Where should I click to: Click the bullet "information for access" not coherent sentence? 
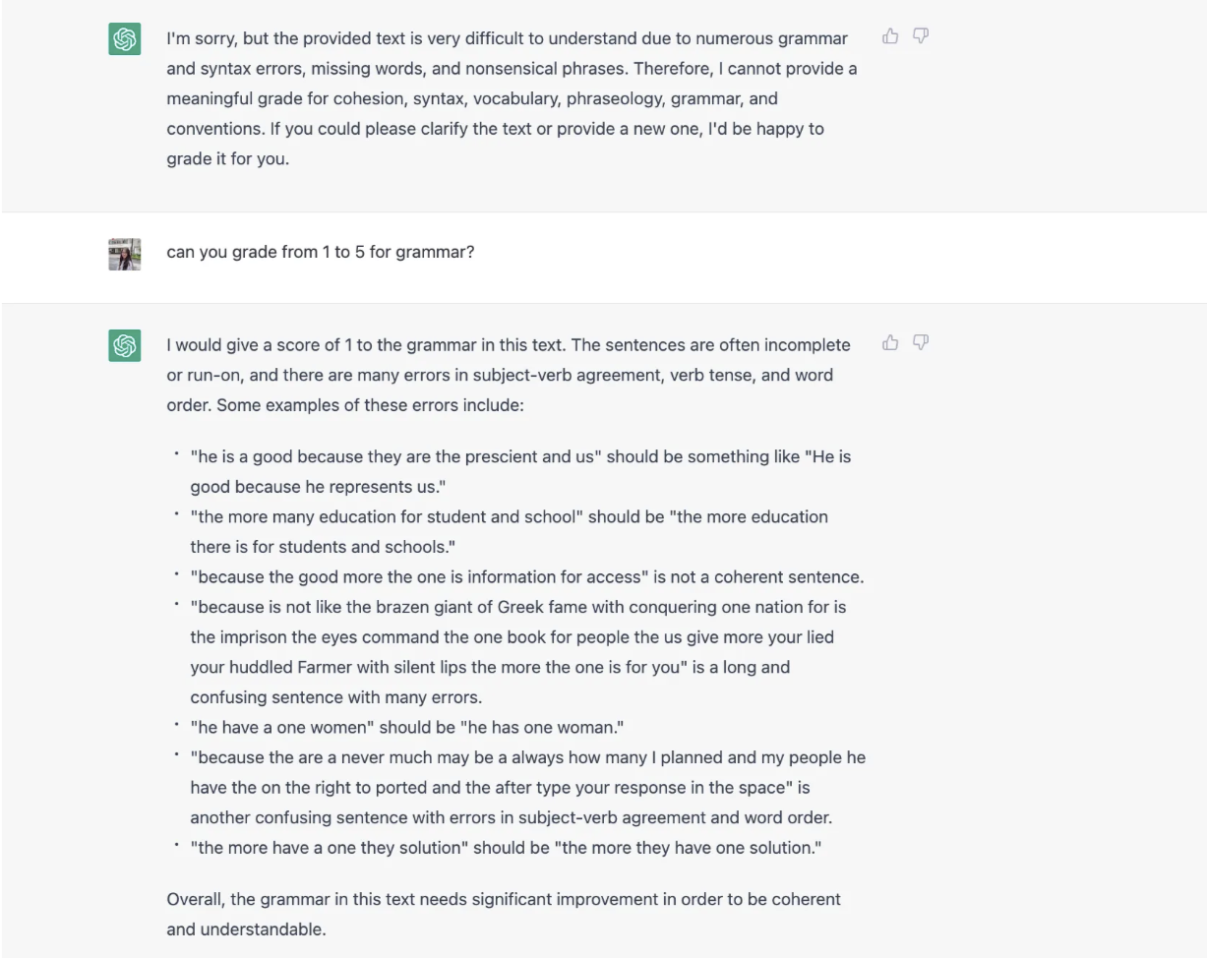point(526,577)
